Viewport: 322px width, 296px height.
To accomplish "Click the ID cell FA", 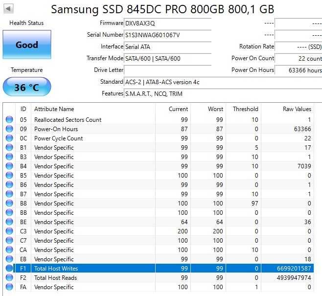I will point(23,287).
